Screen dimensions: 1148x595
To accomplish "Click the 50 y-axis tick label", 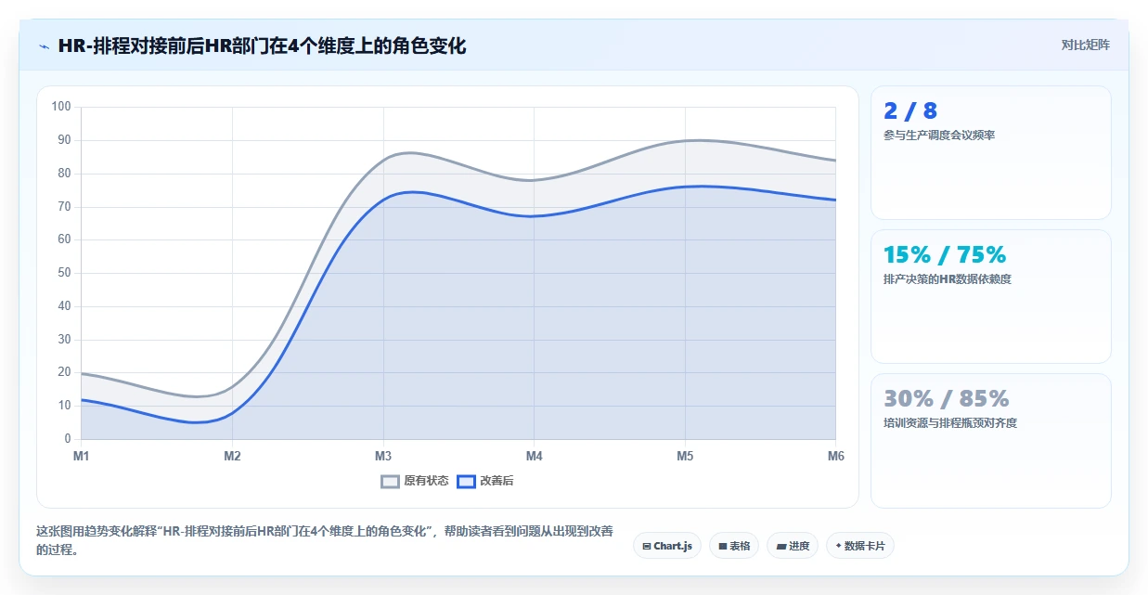I will pos(64,273).
